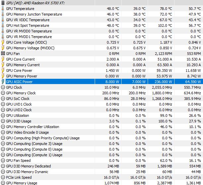This screenshot has height=185, width=203.
Task: Select the GPU Hot Spot Temperature label
Action: (27, 25)
